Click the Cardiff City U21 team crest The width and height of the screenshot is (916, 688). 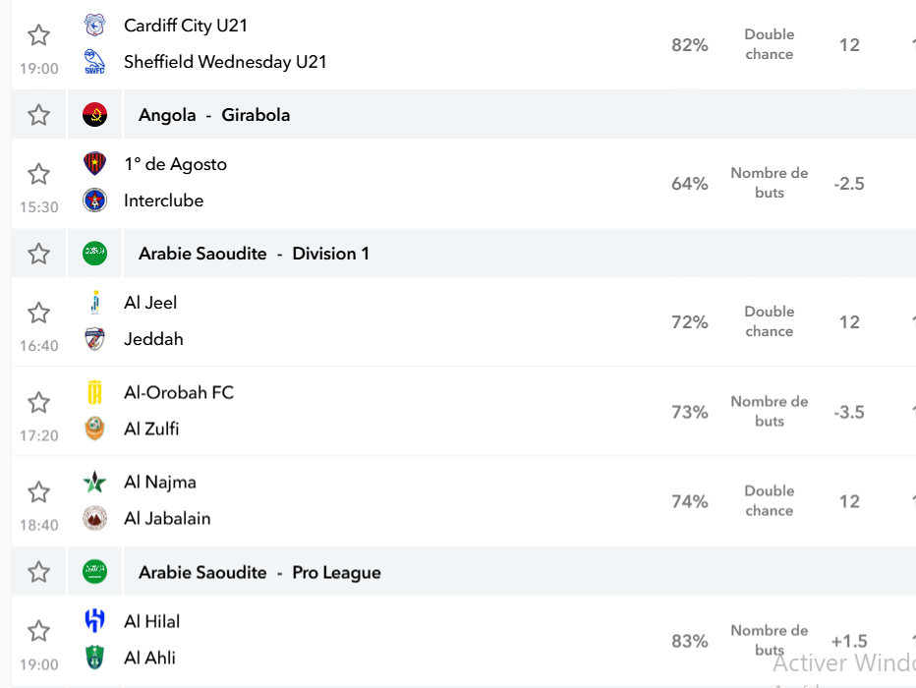tap(94, 26)
